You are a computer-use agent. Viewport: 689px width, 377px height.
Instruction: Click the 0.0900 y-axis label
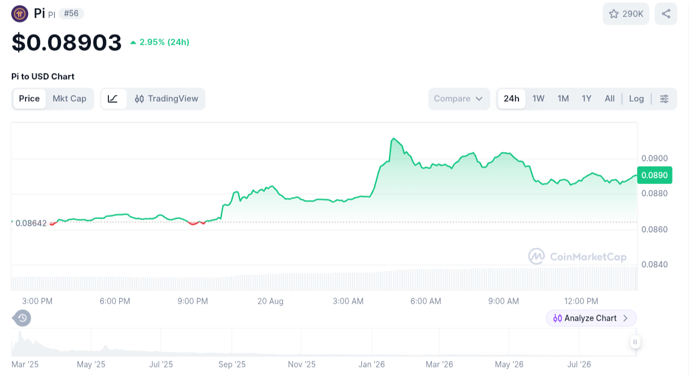point(655,158)
